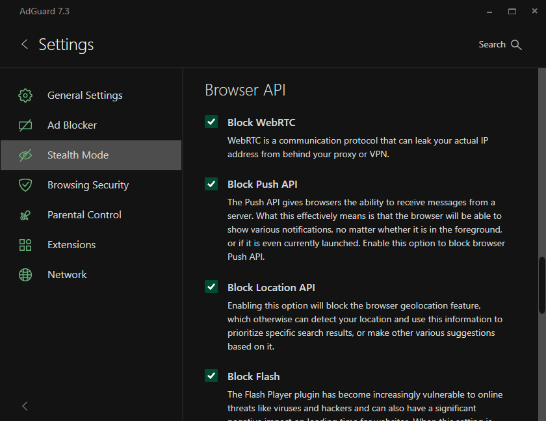Uncheck the Block WebRTC checkbox
Screen dimensions: 546x421
pyautogui.click(x=211, y=122)
